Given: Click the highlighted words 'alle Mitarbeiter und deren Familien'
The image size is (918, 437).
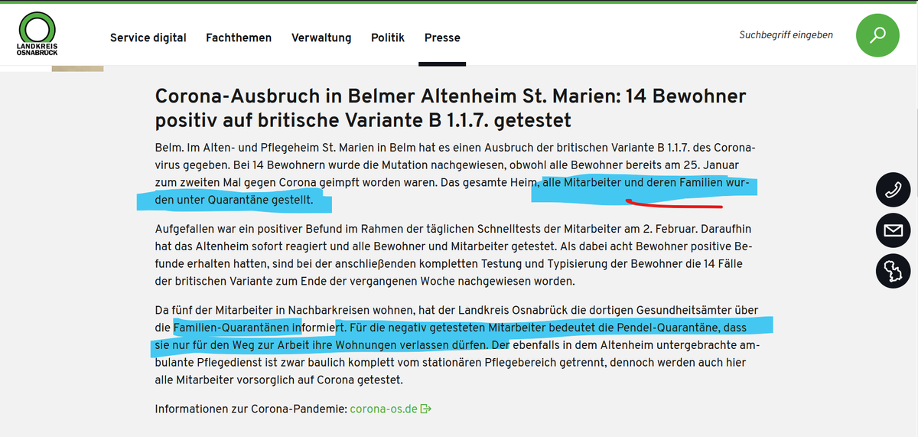Looking at the screenshot, I should point(633,184).
